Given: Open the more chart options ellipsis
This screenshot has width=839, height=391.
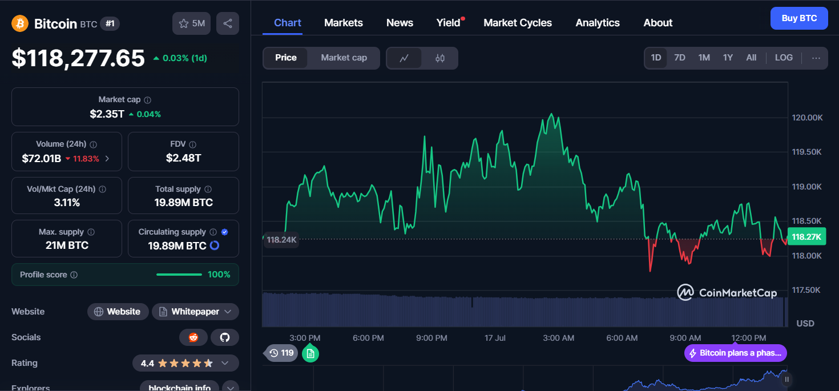Looking at the screenshot, I should 816,58.
